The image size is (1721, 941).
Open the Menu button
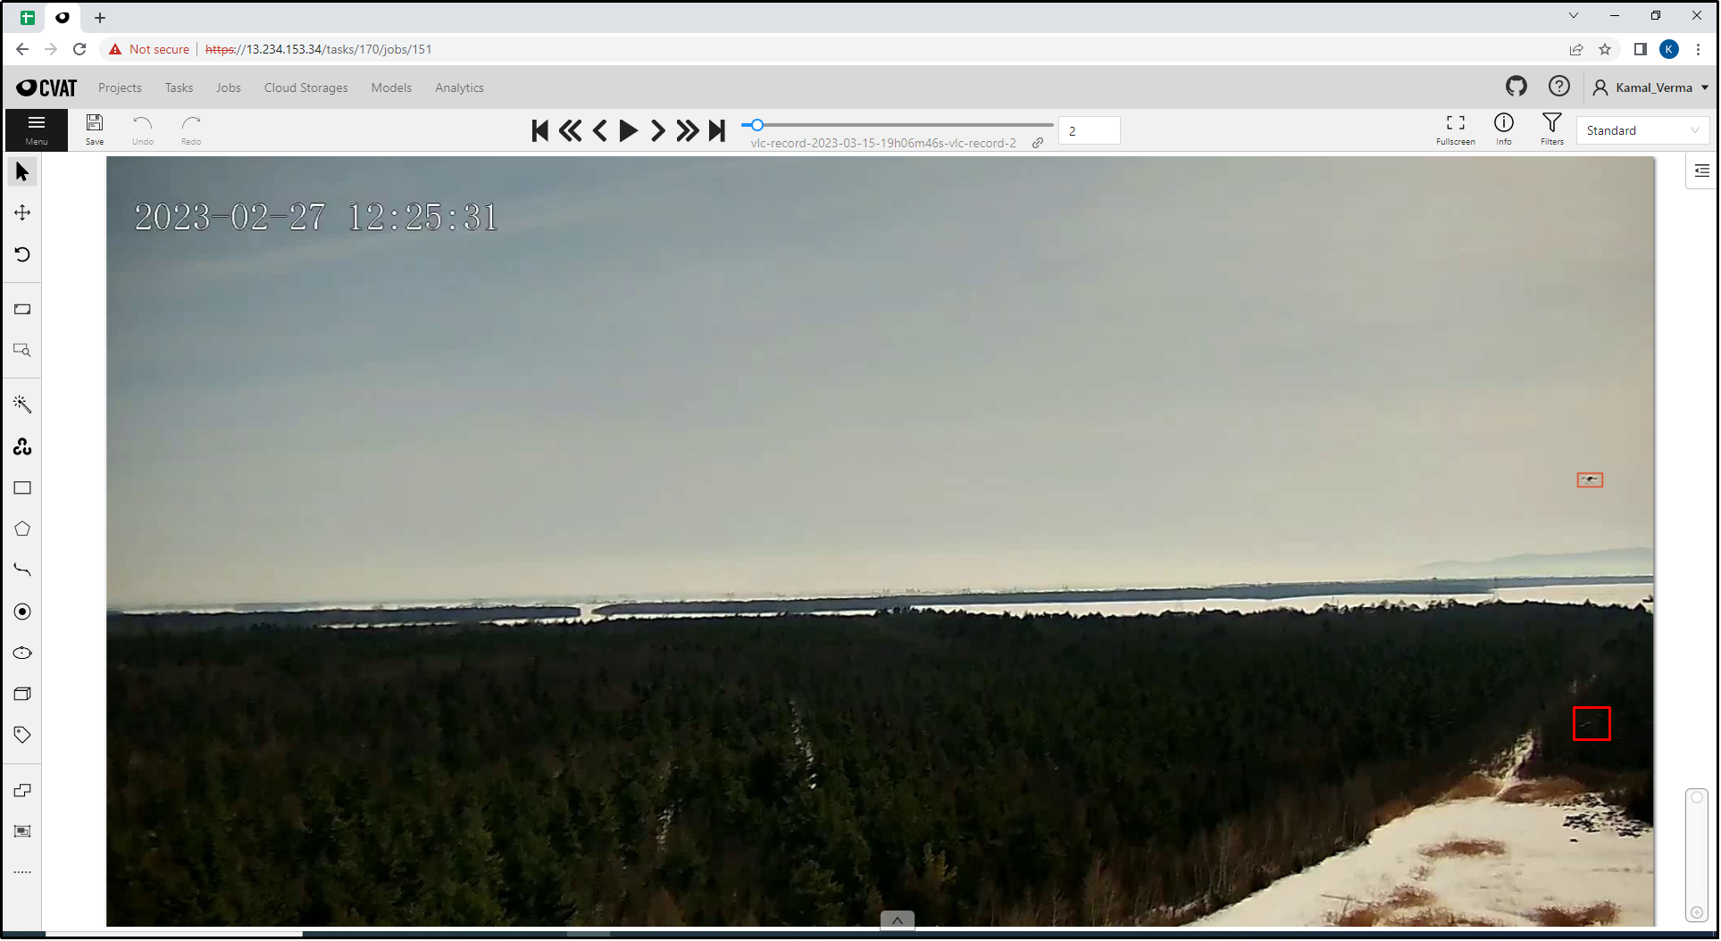click(x=37, y=129)
